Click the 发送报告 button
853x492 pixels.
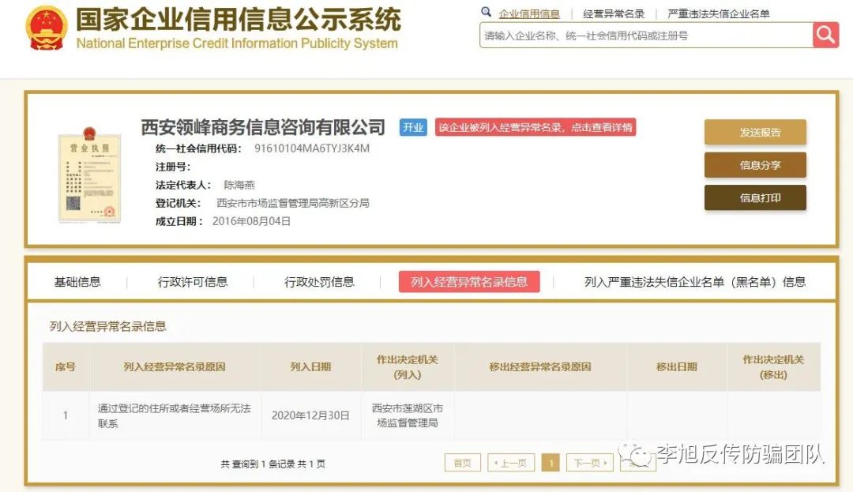(755, 133)
